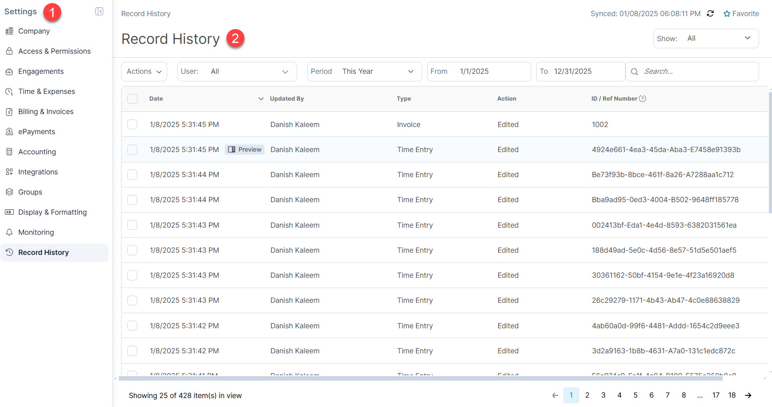The height and width of the screenshot is (407, 772).
Task: Open Engagements settings
Action: 41,71
